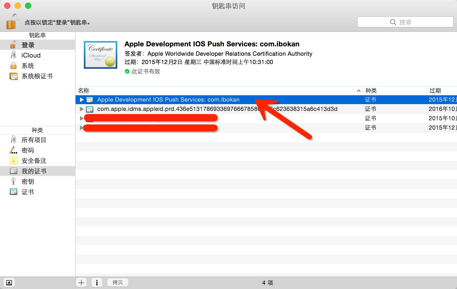Focus the 搜索 search field

coord(405,22)
